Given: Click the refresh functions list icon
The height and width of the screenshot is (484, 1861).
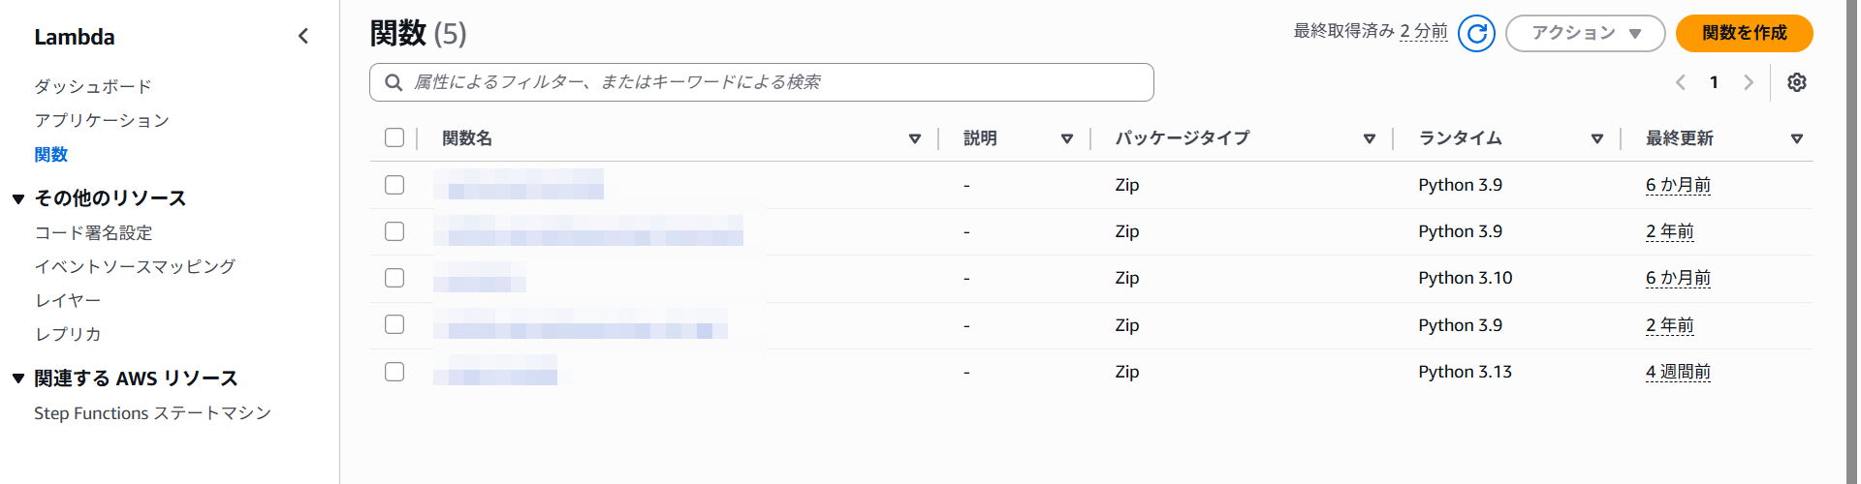Looking at the screenshot, I should [x=1476, y=33].
